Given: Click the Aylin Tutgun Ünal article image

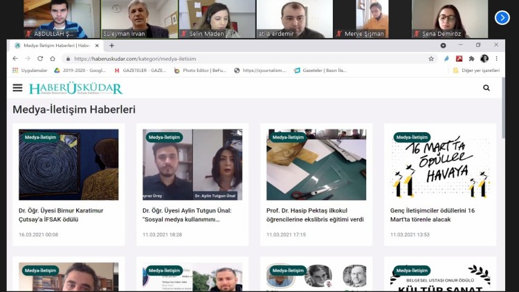Looking at the screenshot, I should click(x=192, y=165).
